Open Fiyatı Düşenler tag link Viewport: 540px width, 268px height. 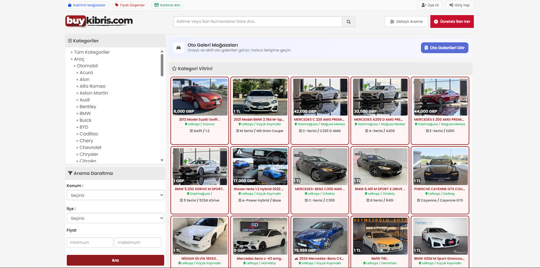click(x=130, y=5)
